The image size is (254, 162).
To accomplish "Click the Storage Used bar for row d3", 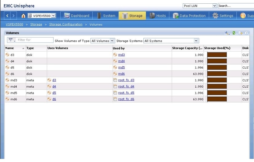I will tap(217, 55).
